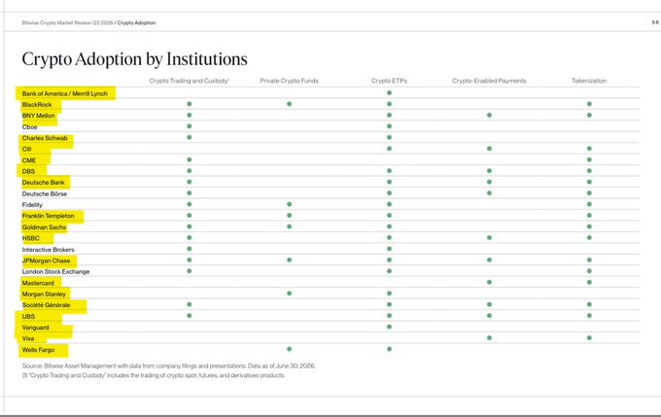661x417 pixels.
Task: Click the 'Morgan Stanley' row label
Action: 44,294
